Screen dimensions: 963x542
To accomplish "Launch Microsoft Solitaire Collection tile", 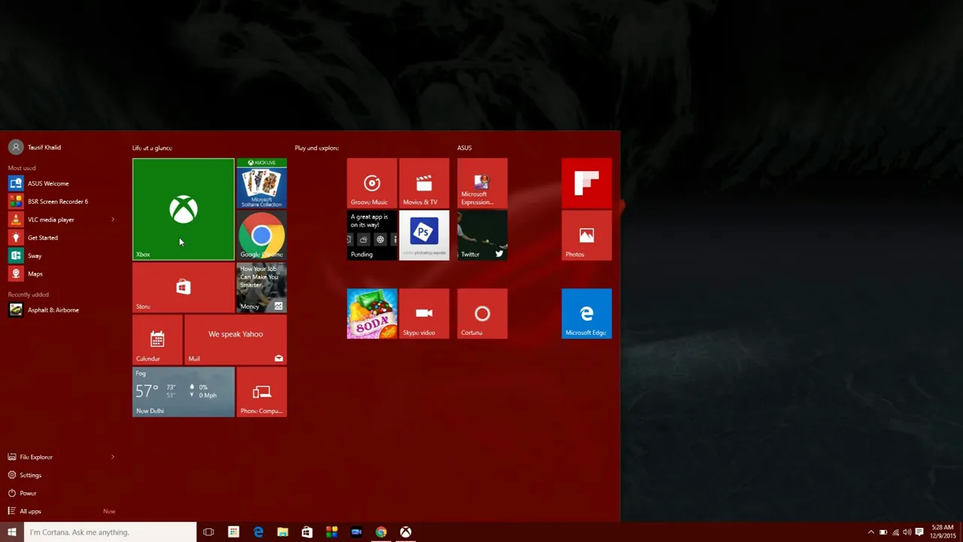I will pyautogui.click(x=262, y=183).
